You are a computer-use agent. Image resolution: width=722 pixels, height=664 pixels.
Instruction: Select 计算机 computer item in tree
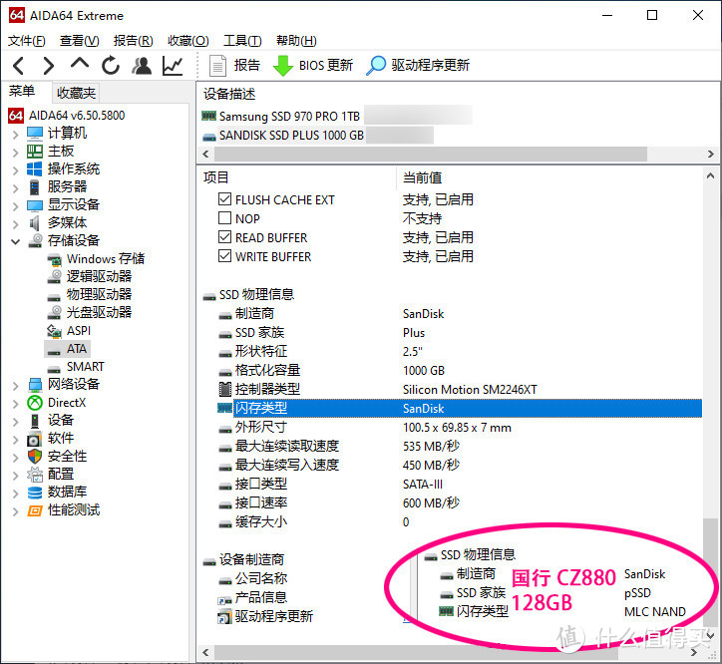(57, 133)
